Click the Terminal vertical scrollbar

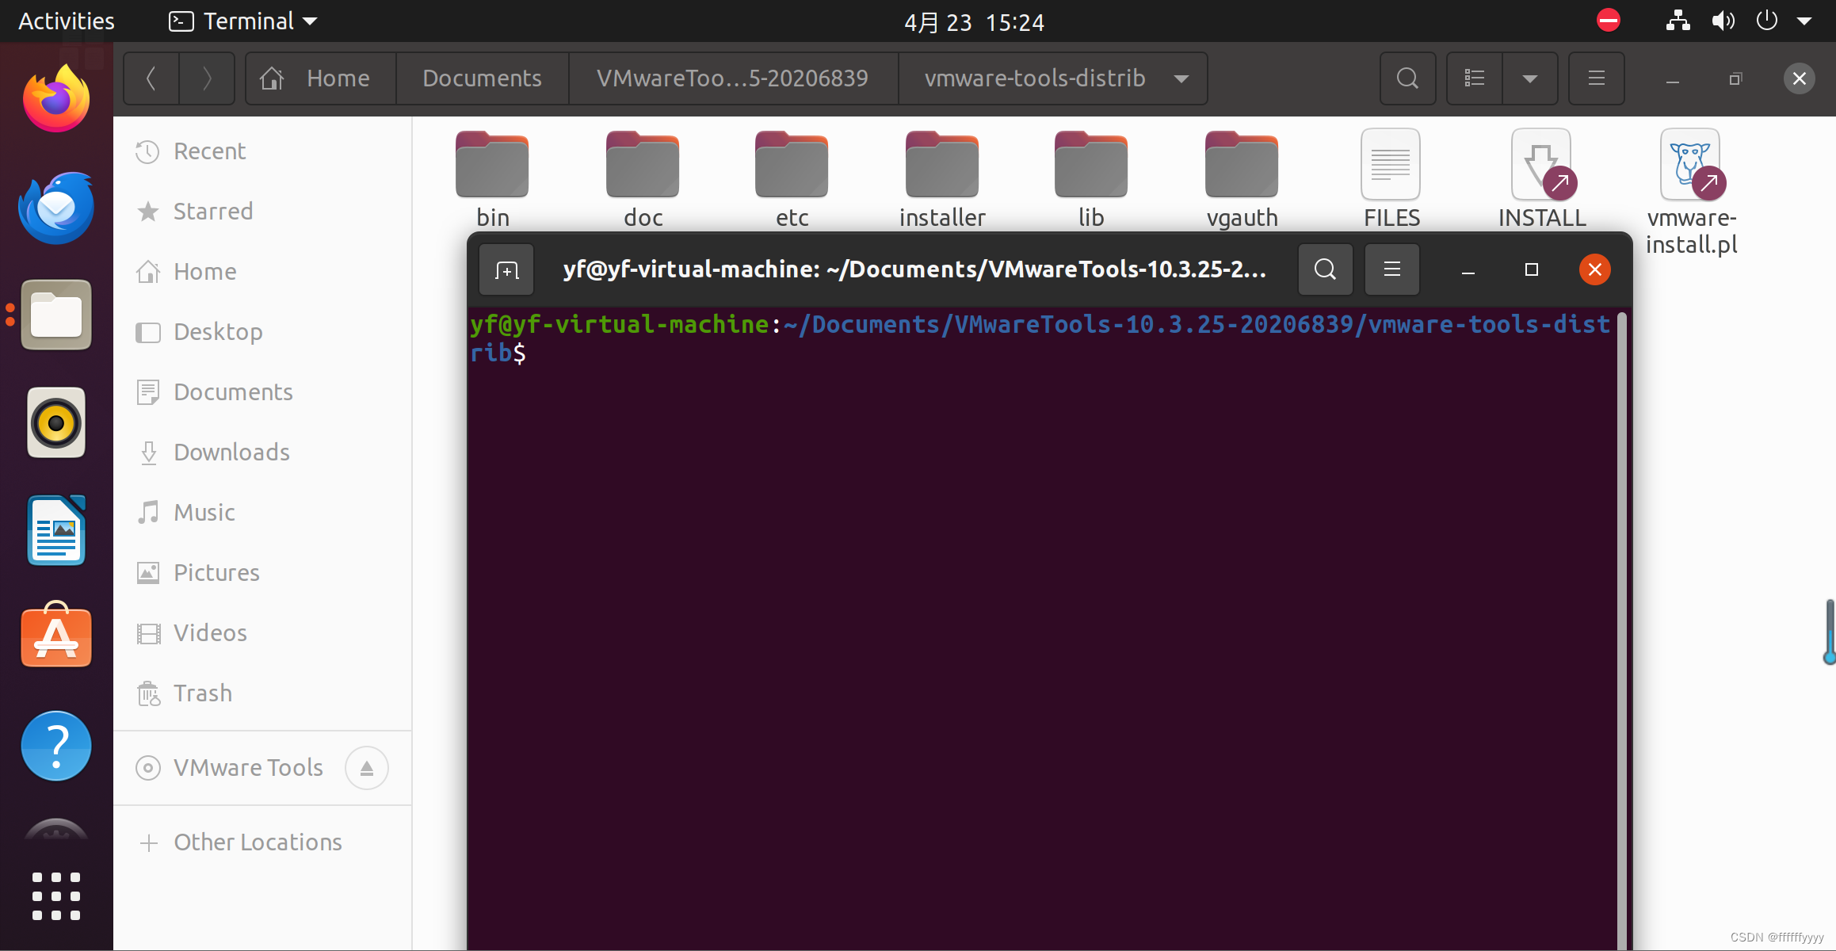coord(1622,630)
